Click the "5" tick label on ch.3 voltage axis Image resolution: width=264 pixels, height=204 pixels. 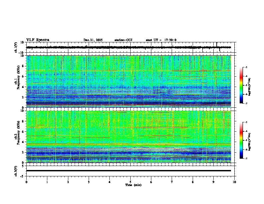(x=23, y=166)
